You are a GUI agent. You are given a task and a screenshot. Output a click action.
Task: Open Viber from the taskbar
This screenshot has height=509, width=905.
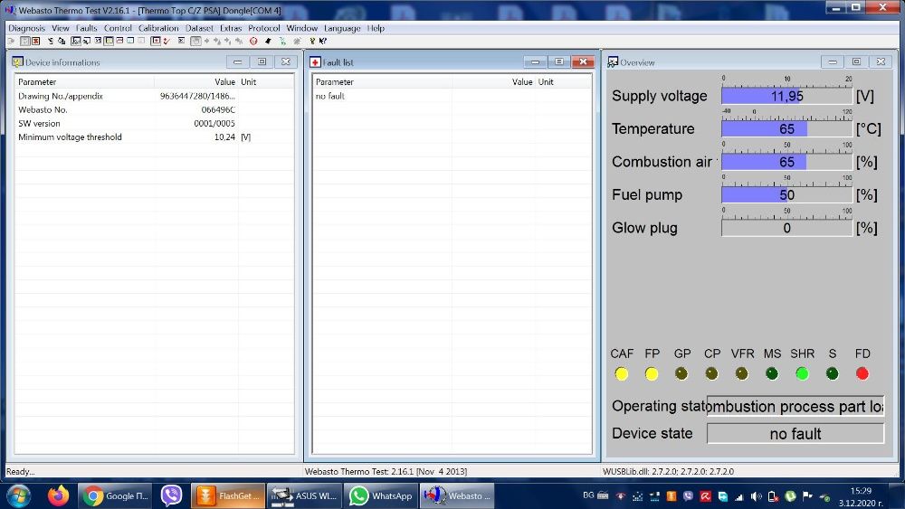click(x=171, y=495)
